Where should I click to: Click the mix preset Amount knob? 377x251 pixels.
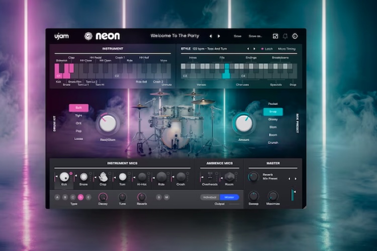[x=244, y=123]
